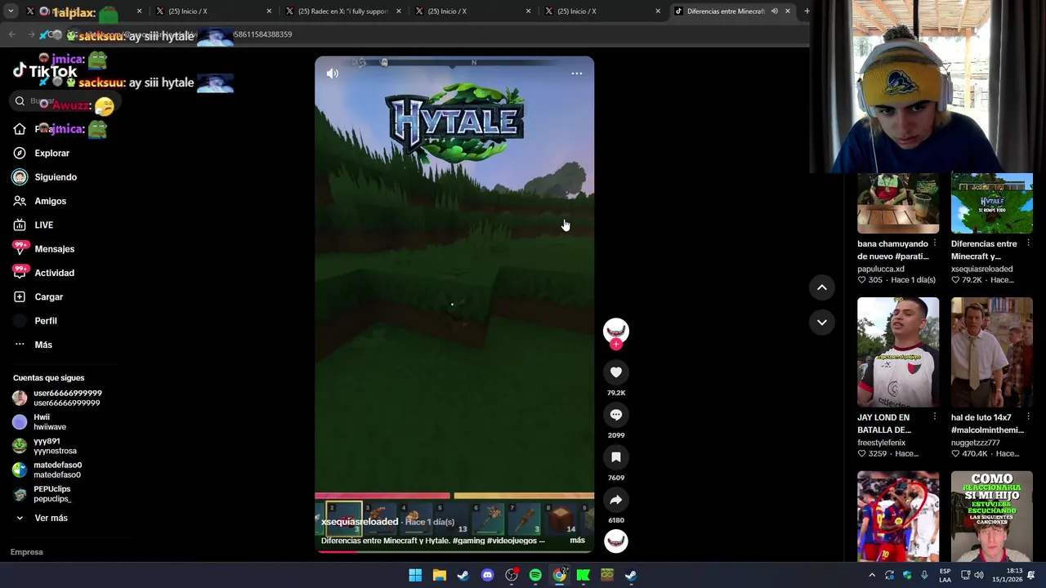Open papulucca.xd author link
The height and width of the screenshot is (588, 1046).
(x=881, y=269)
